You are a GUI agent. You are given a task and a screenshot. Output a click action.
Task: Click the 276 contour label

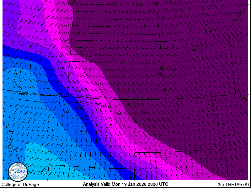pos(79,102)
